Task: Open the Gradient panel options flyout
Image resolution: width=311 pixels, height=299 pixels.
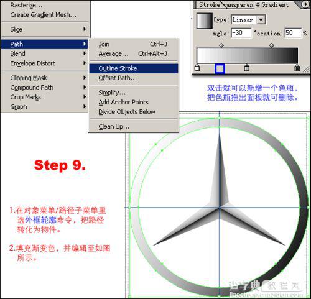Action: pos(305,4)
